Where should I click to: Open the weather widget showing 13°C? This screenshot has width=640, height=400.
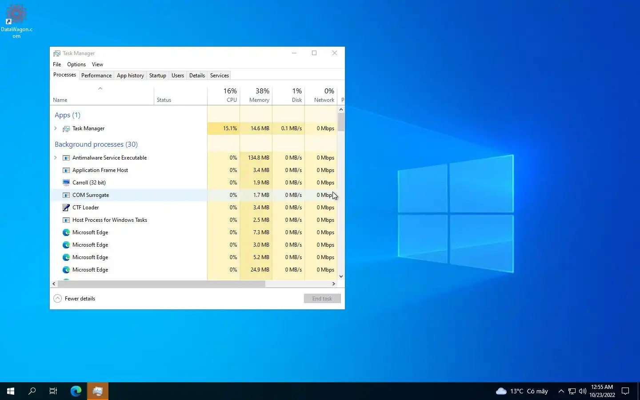click(x=522, y=391)
